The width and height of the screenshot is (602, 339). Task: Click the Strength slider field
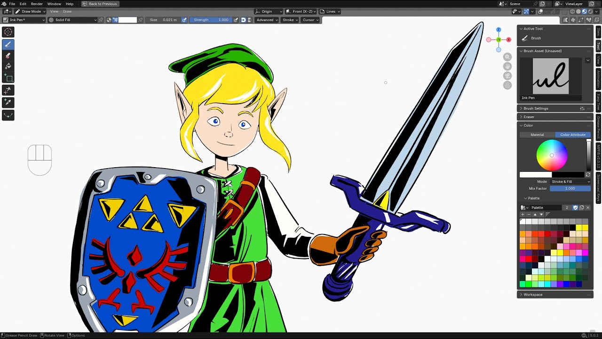pyautogui.click(x=211, y=20)
